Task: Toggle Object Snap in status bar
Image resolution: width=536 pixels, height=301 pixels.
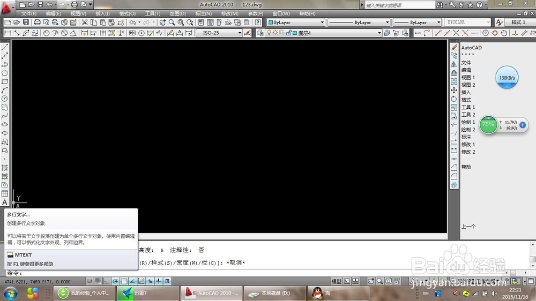Action: [x=124, y=281]
